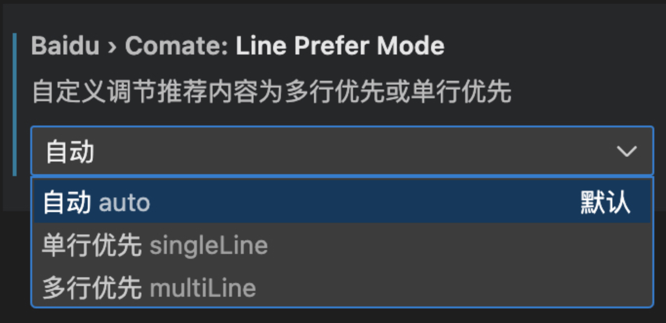Click blank area right of multiLine row
The height and width of the screenshot is (323, 666).
453,287
